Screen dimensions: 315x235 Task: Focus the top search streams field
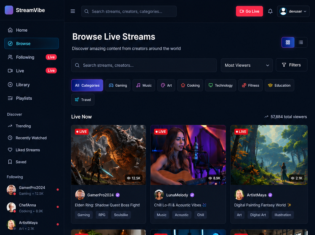[129, 11]
